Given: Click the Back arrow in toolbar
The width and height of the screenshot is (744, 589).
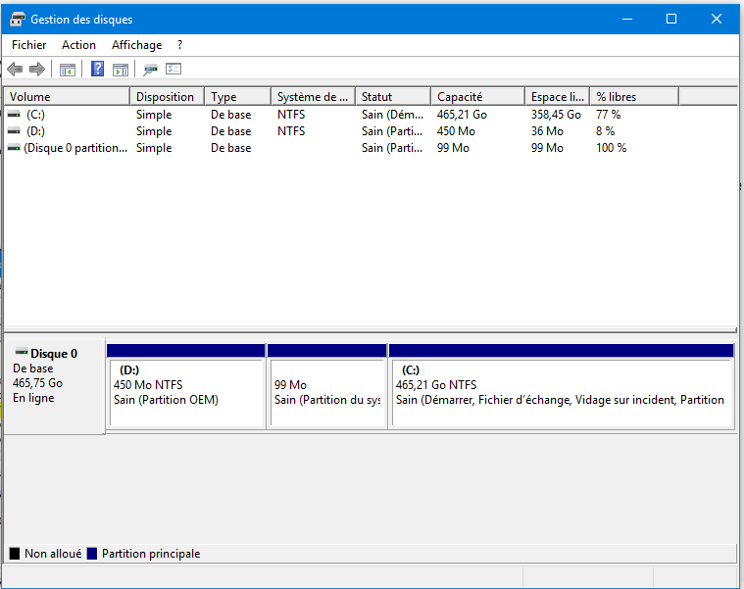Looking at the screenshot, I should [15, 69].
